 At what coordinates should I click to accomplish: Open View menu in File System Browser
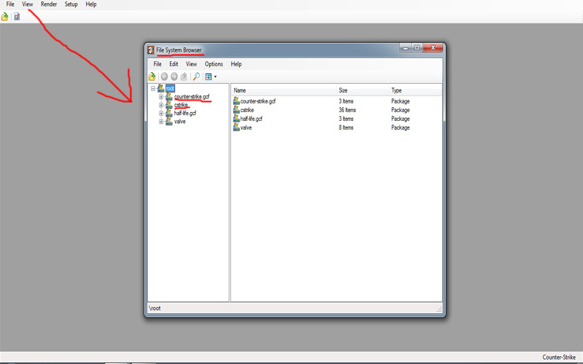pos(191,64)
